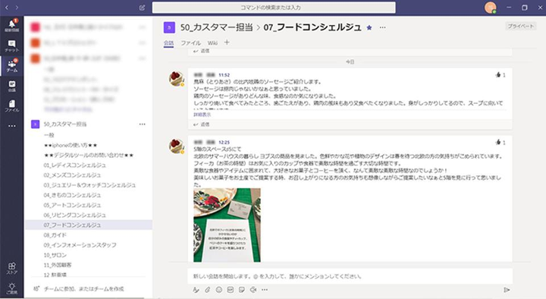The image size is (546, 299).
Task: Open the Files icon in left rail
Action: [12, 105]
